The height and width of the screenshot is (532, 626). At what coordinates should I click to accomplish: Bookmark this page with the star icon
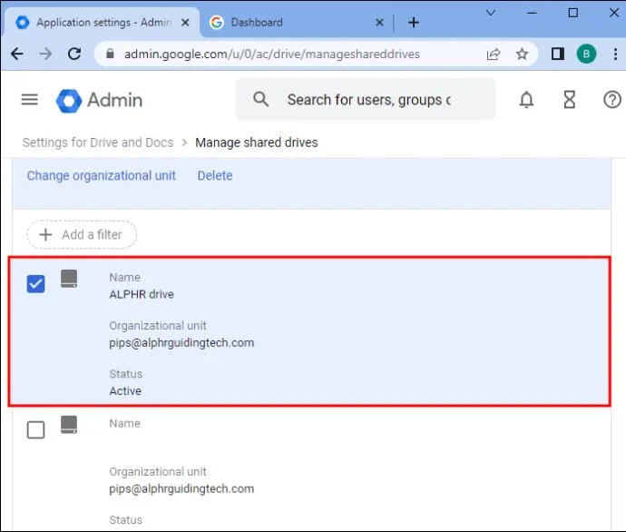(x=522, y=54)
